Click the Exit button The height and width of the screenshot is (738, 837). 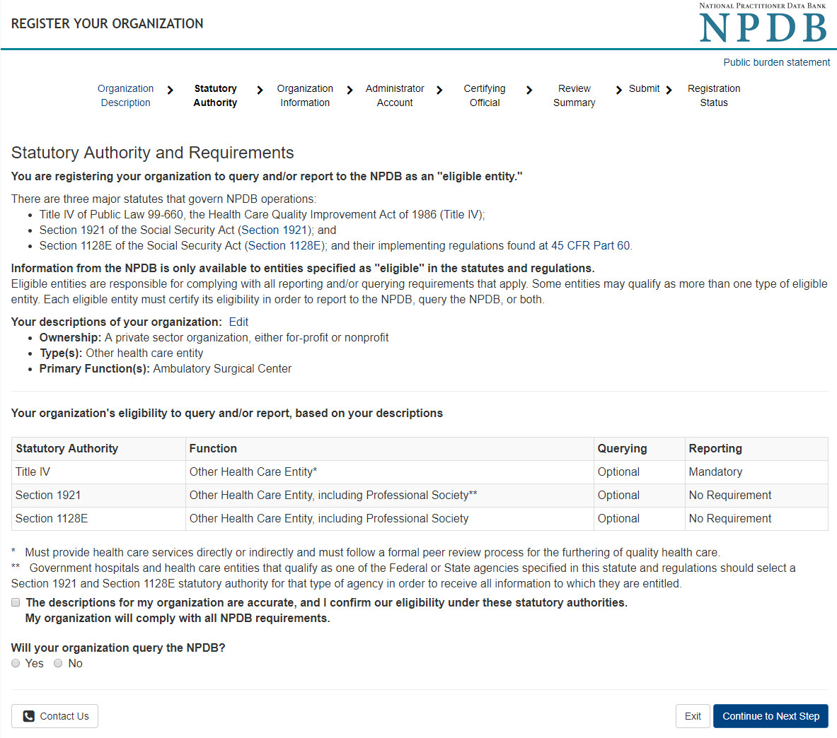[693, 716]
